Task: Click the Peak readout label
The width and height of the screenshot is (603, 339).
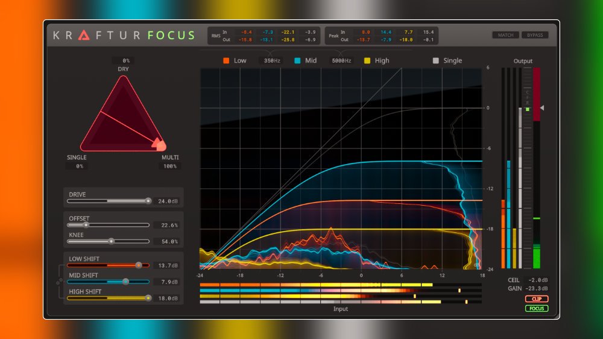Action: pyautogui.click(x=333, y=36)
